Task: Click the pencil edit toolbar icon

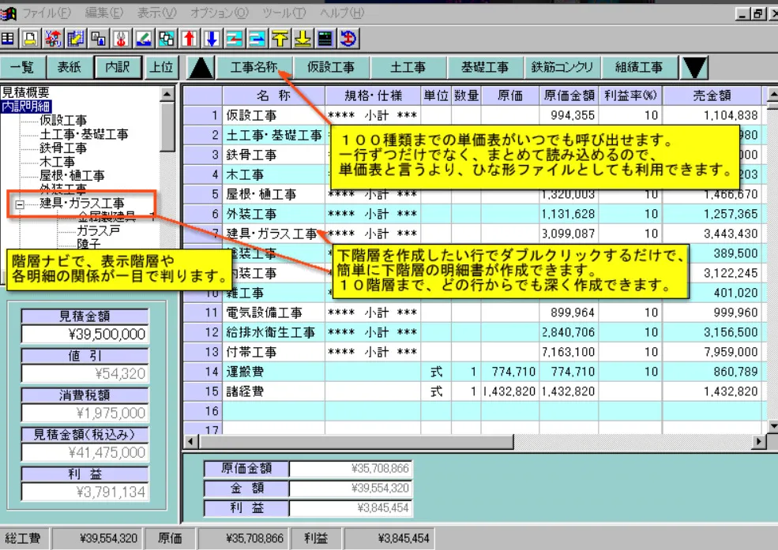Action: point(143,39)
